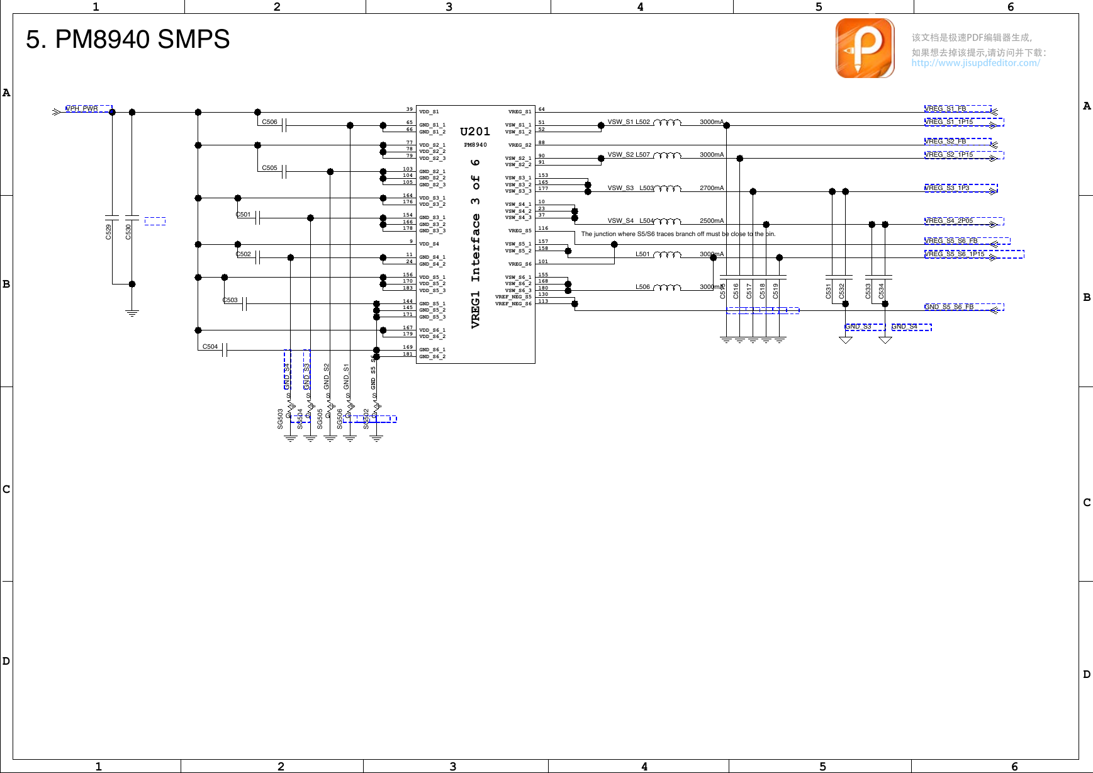This screenshot has height=773, width=1093.
Task: Select the L501 inductor label
Action: click(642, 254)
